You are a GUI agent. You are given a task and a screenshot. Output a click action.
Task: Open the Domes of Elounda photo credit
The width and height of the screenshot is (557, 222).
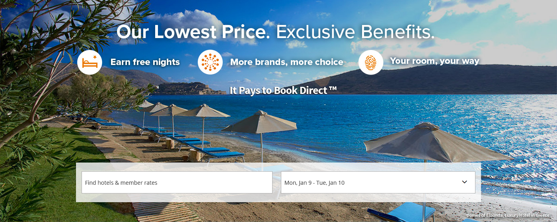click(x=508, y=215)
